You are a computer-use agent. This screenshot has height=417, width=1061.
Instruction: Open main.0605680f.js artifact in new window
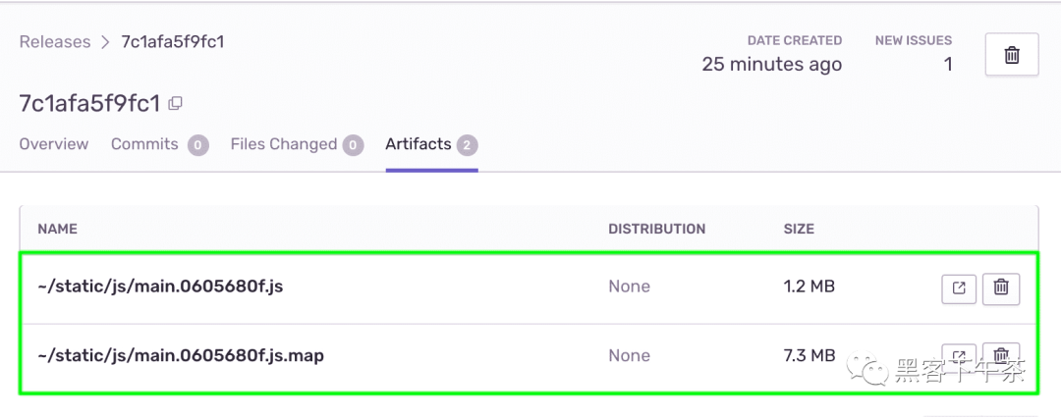(x=959, y=288)
